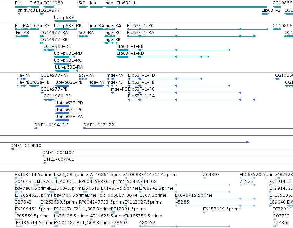Select protein Eip63F-1-PB
Viewport: 293px width, 228px height.
(x=179, y=86)
